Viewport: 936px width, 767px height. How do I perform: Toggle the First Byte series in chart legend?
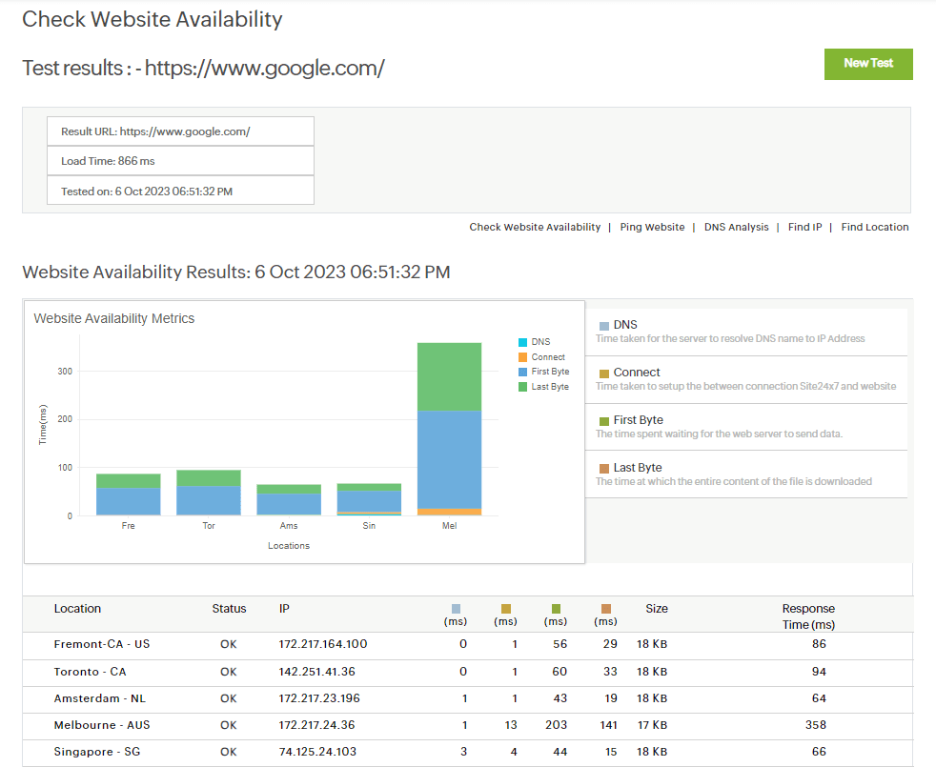(x=544, y=372)
